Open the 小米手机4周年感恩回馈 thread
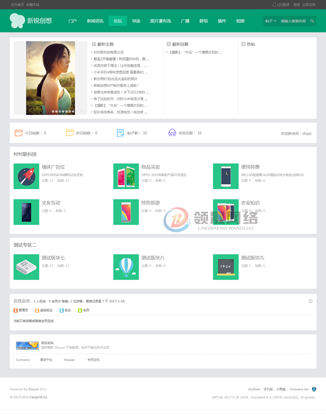Screen dimensions: 326x414 pos(121,72)
